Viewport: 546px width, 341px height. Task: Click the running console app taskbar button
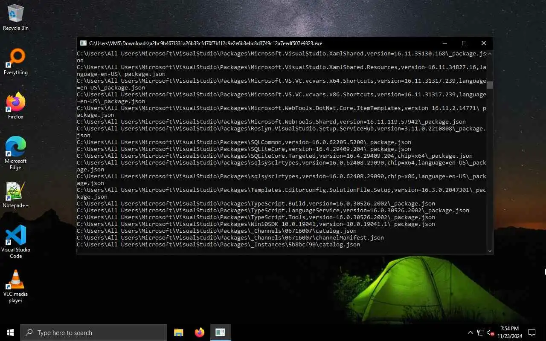tap(220, 332)
